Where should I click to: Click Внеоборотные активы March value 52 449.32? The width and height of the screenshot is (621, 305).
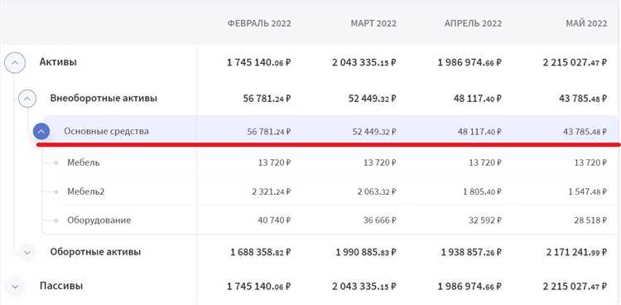[373, 99]
